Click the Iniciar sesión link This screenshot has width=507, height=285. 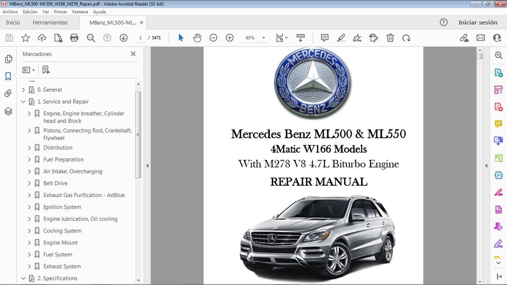478,22
